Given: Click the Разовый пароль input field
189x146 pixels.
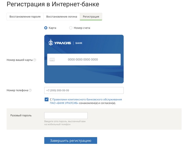Looking at the screenshot, I should click(x=66, y=115).
